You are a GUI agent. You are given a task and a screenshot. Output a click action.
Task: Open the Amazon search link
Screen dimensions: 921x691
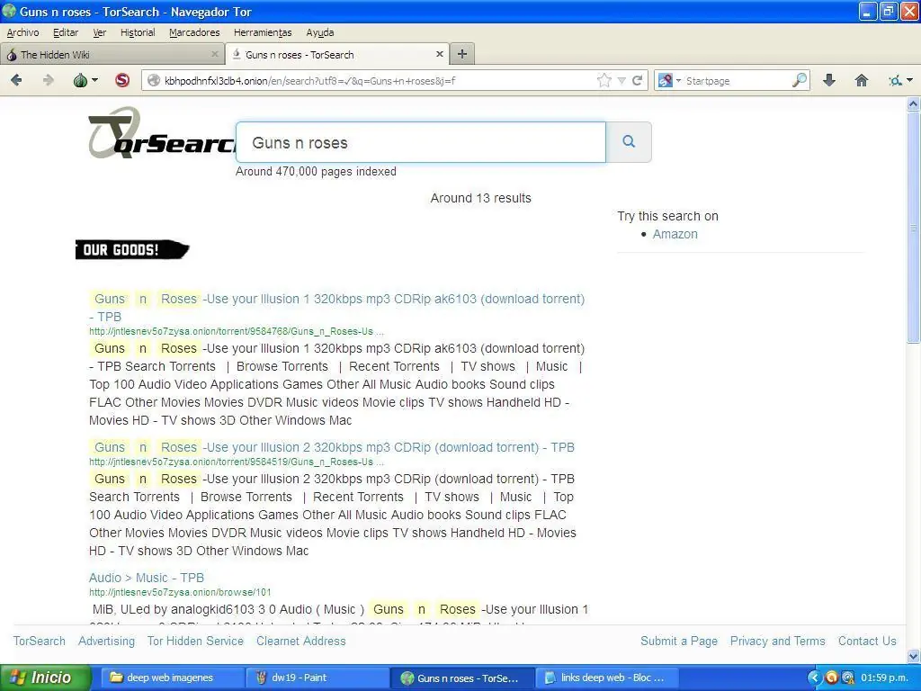pos(675,234)
